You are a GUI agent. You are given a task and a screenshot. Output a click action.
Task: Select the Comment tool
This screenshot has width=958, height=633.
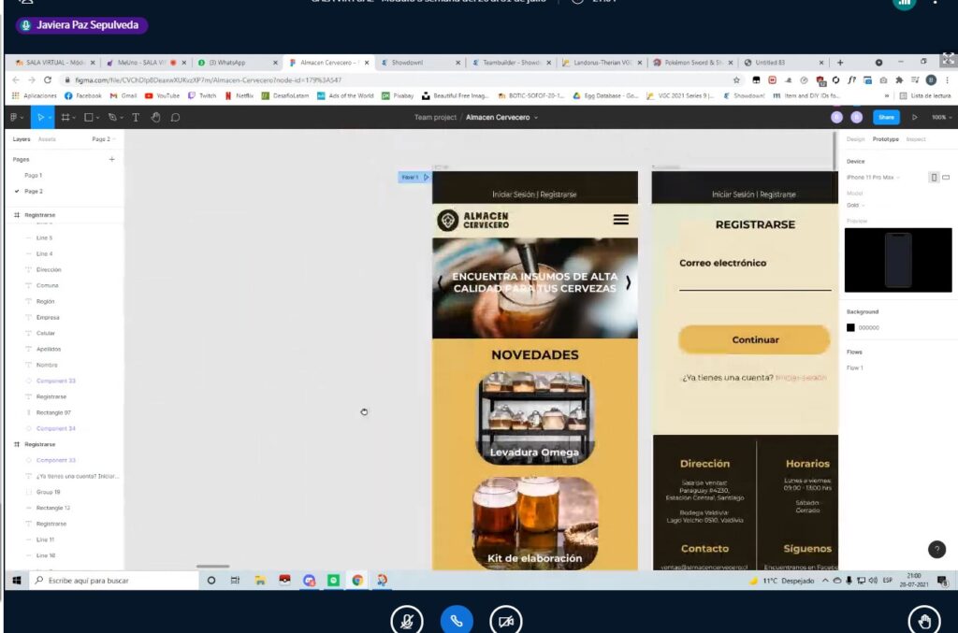coord(175,117)
